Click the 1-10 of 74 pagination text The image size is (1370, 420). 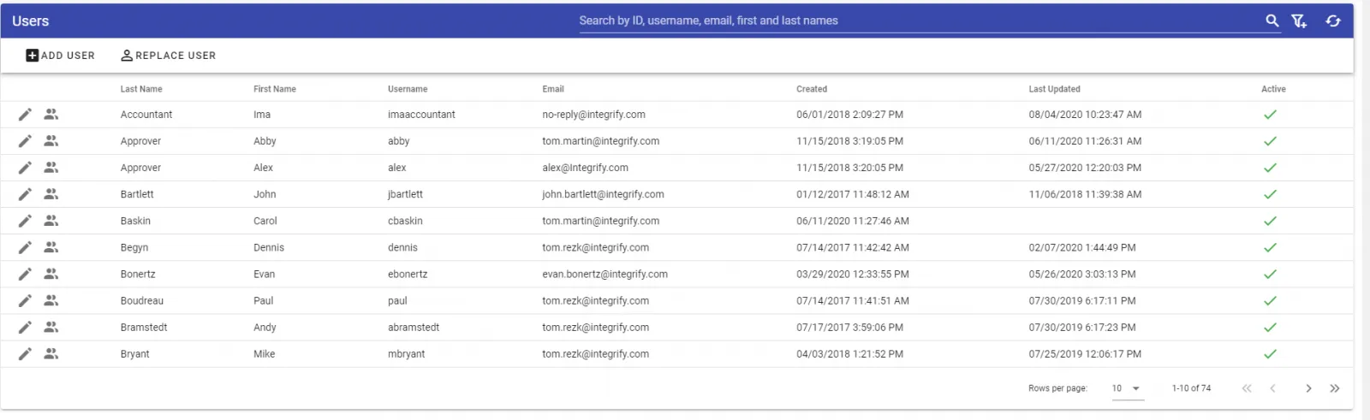(1192, 388)
